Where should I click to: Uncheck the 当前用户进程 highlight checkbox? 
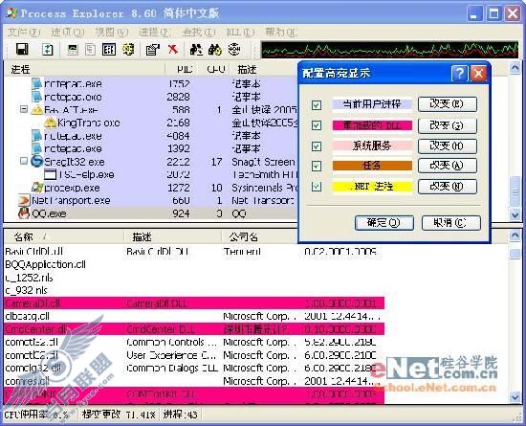click(x=317, y=105)
